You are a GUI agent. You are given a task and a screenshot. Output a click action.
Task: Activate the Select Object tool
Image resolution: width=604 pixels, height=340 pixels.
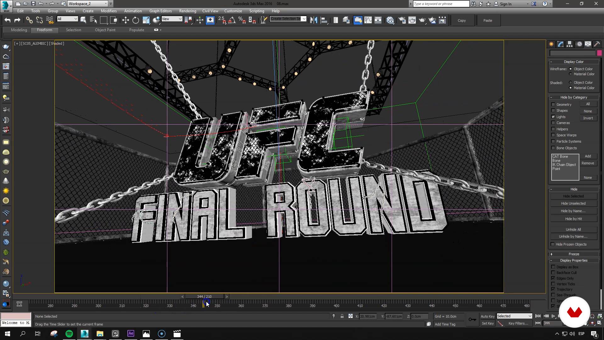(x=83, y=20)
